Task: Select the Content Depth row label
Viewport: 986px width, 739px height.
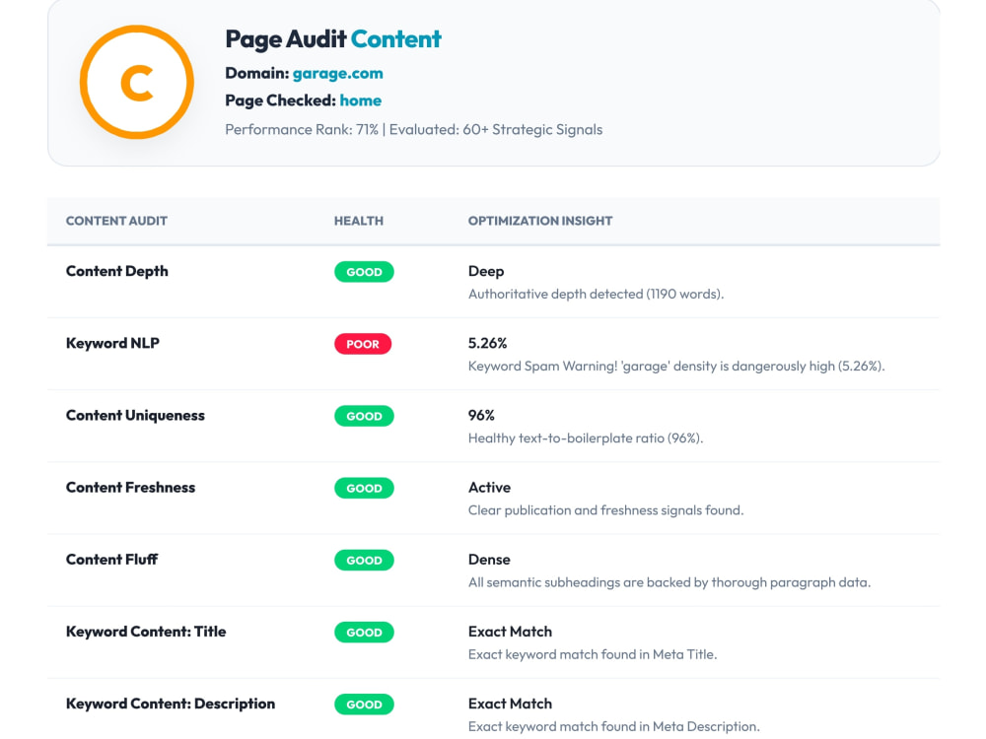Action: (117, 272)
